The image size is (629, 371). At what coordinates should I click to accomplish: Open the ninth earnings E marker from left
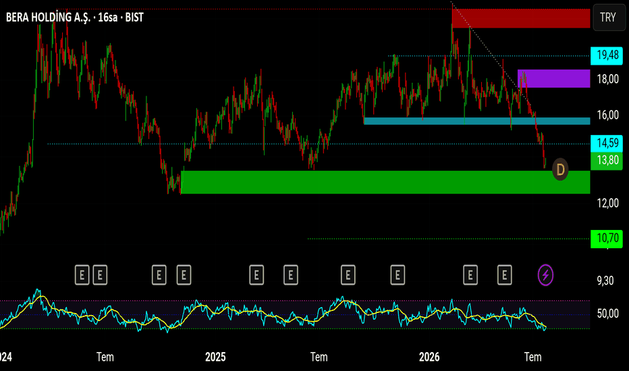click(470, 275)
